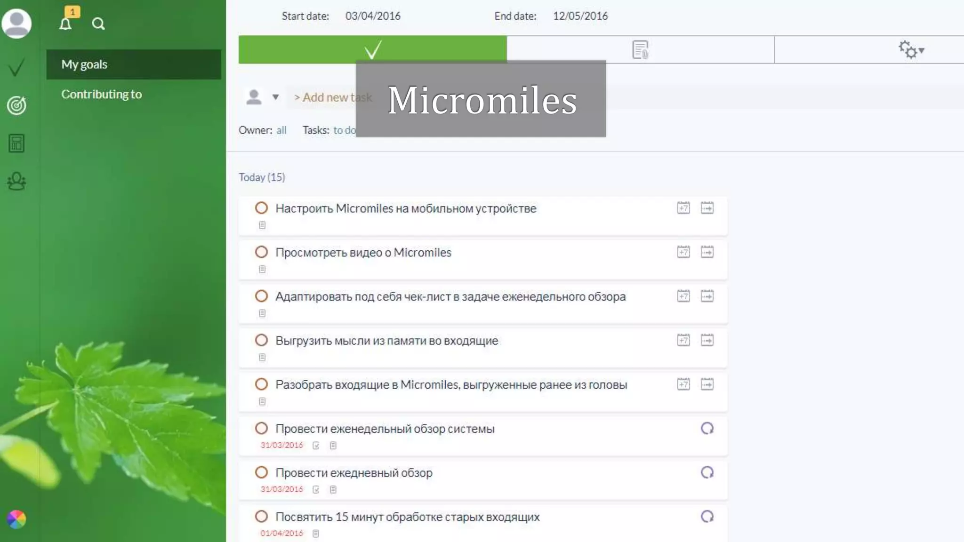This screenshot has height=542, width=964.
Task: Open the notifications bell icon
Action: [65, 24]
